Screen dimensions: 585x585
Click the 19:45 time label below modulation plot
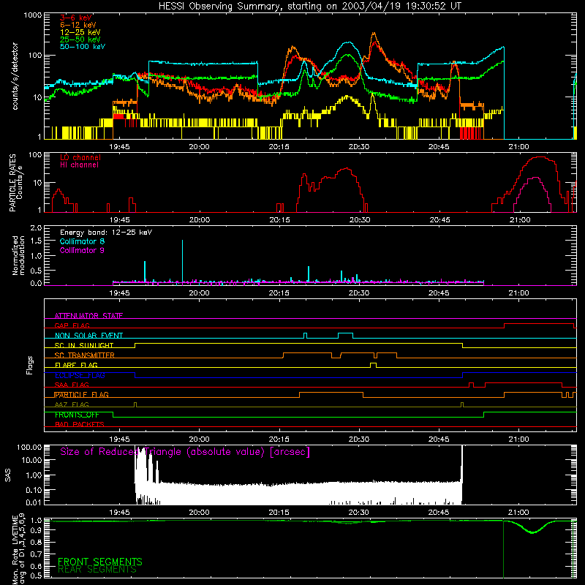[x=119, y=293]
